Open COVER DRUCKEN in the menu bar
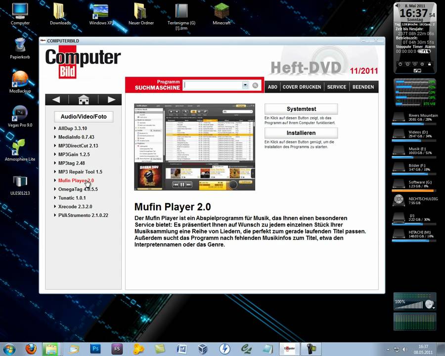Image resolution: width=445 pixels, height=356 pixels. [x=302, y=87]
